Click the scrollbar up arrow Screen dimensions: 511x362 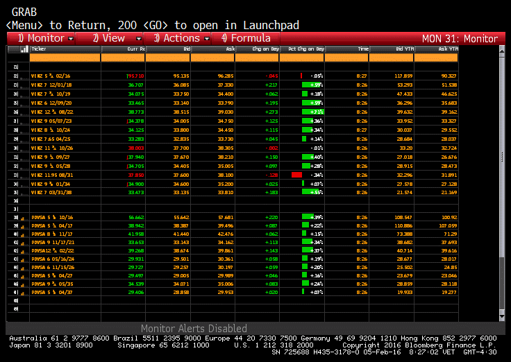click(502, 51)
